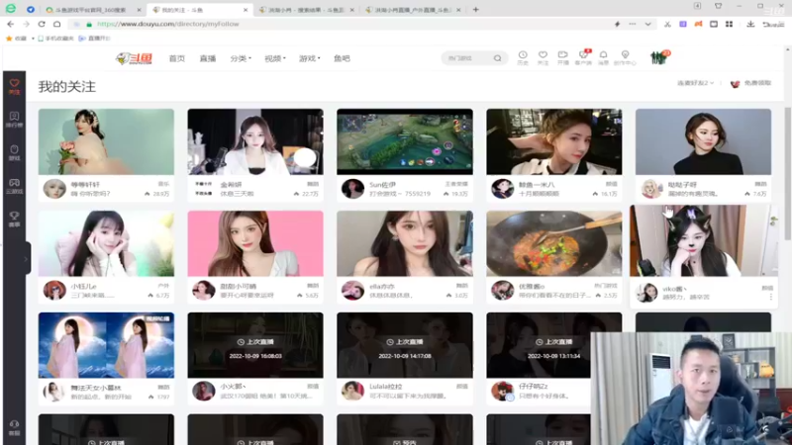Open 仔仔呐Zz last broadcast 13:11:34 card
This screenshot has height=445, width=792.
point(554,345)
